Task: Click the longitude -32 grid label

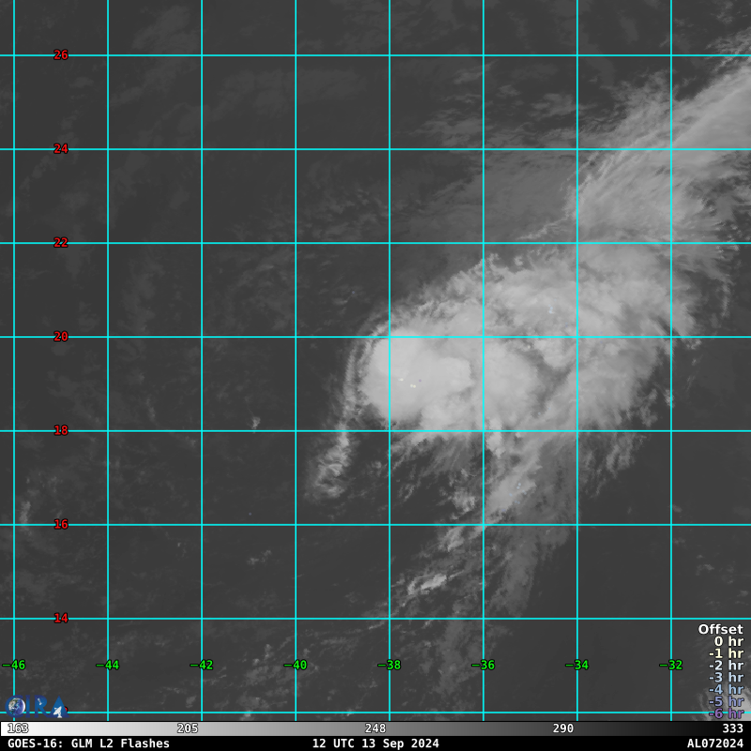Action: (671, 666)
